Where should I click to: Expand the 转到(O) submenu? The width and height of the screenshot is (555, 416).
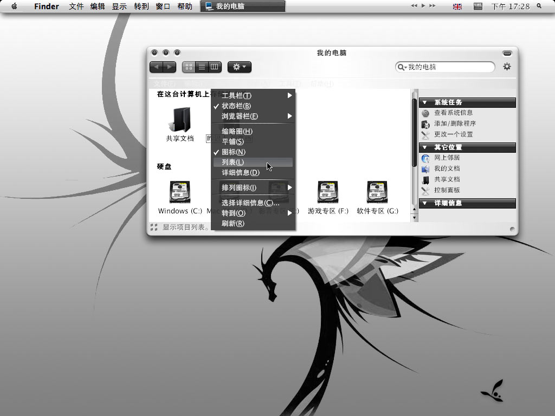click(253, 213)
